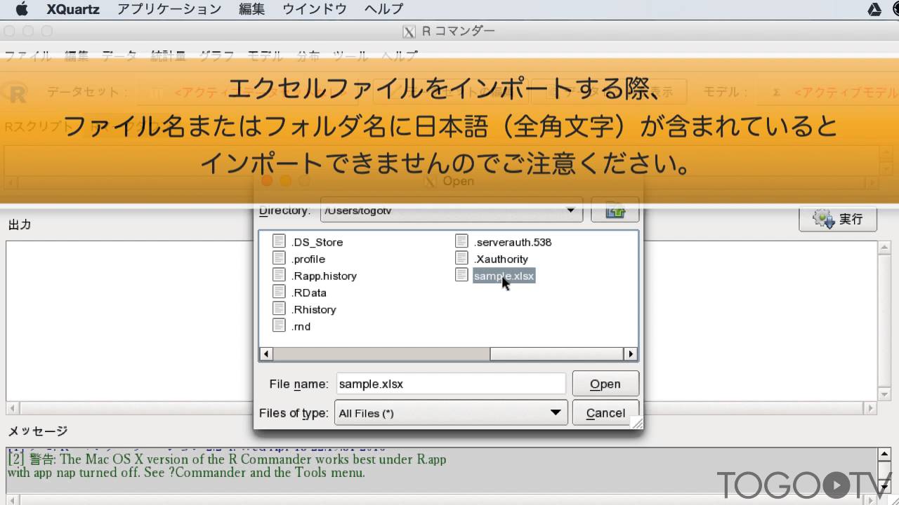899x505 pixels.
Task: Select the .Rapp.history file
Action: [324, 276]
